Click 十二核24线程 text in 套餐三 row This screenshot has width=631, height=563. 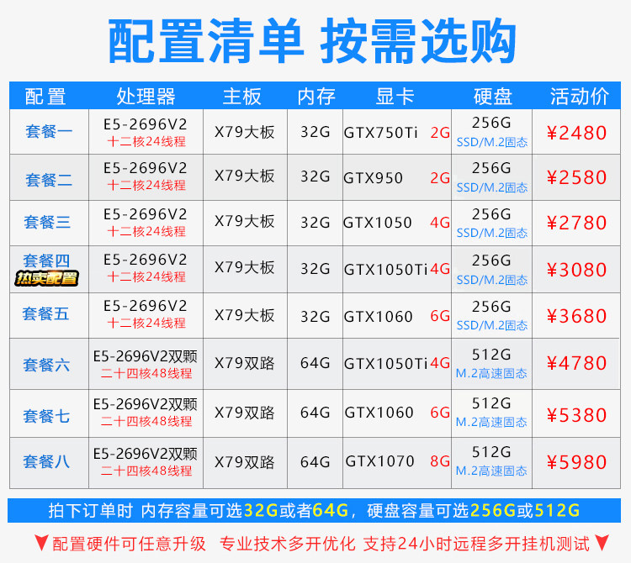click(146, 231)
